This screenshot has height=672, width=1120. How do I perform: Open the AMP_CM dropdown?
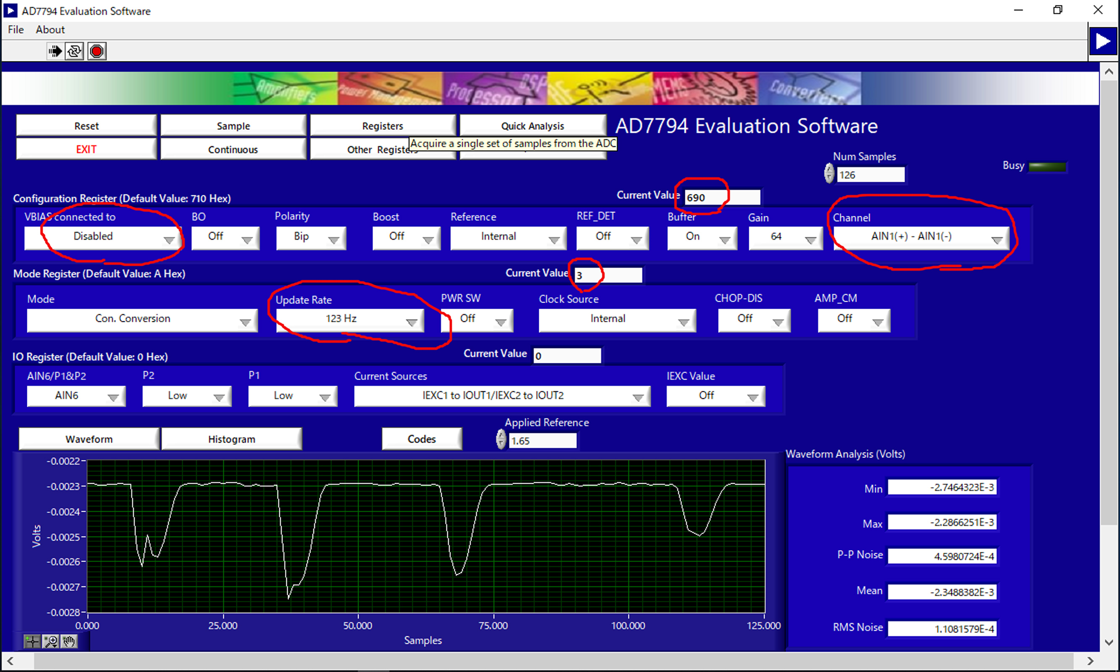click(854, 320)
